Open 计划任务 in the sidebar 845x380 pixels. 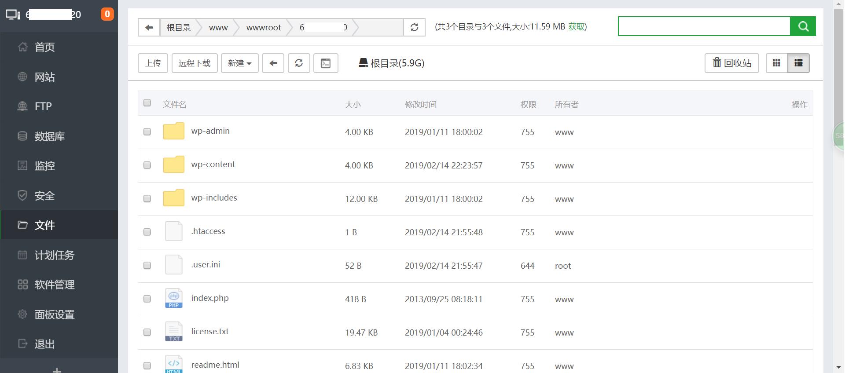click(x=54, y=255)
